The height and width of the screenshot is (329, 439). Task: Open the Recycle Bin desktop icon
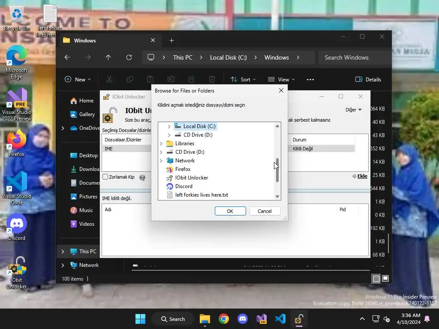point(17,18)
